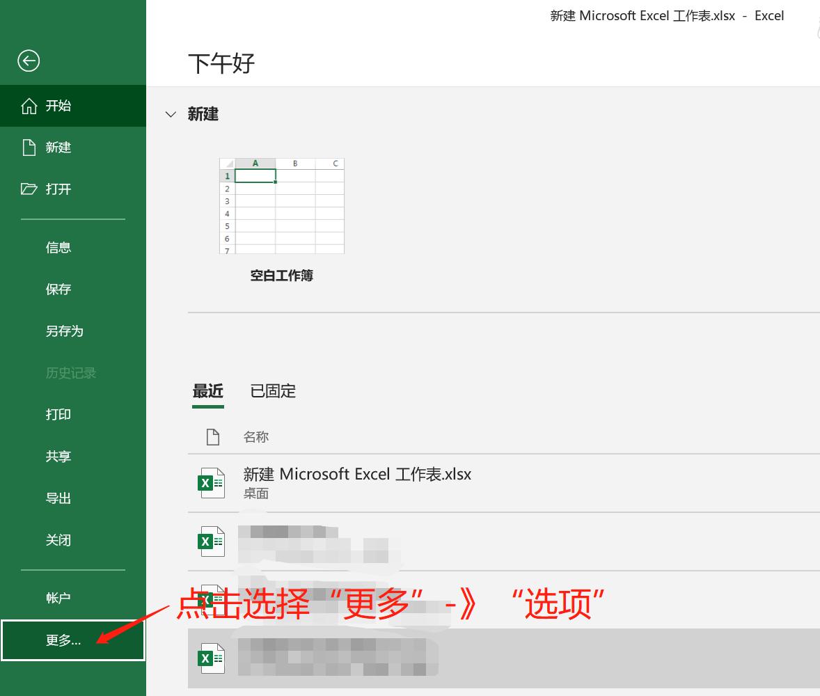Open the 空白工作簿 template thumbnail
820x696 pixels.
(x=281, y=206)
